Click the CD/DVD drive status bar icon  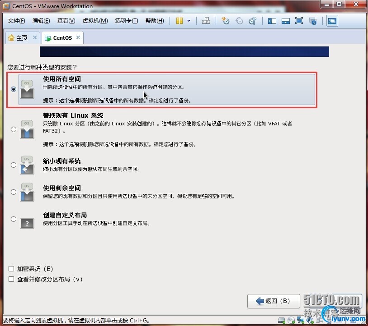tap(291, 320)
